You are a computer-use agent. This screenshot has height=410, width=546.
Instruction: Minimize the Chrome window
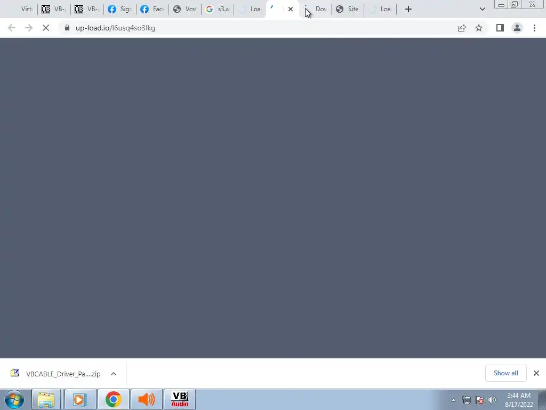(x=501, y=5)
